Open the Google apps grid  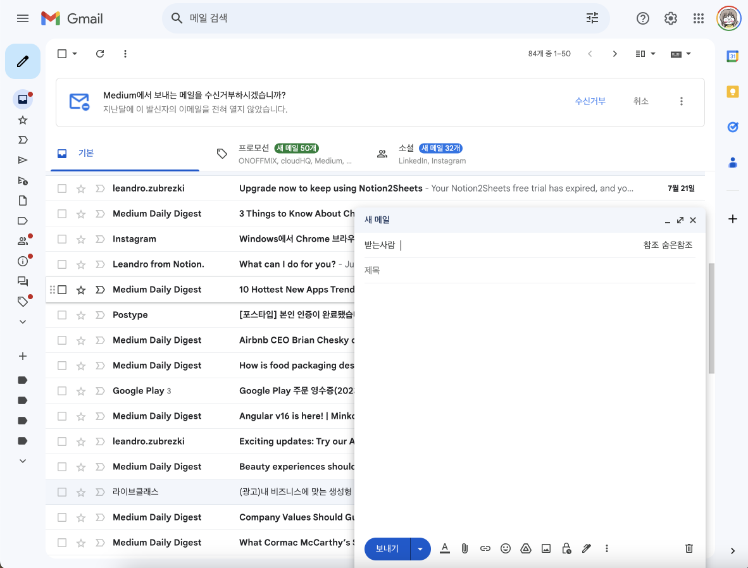pyautogui.click(x=699, y=18)
